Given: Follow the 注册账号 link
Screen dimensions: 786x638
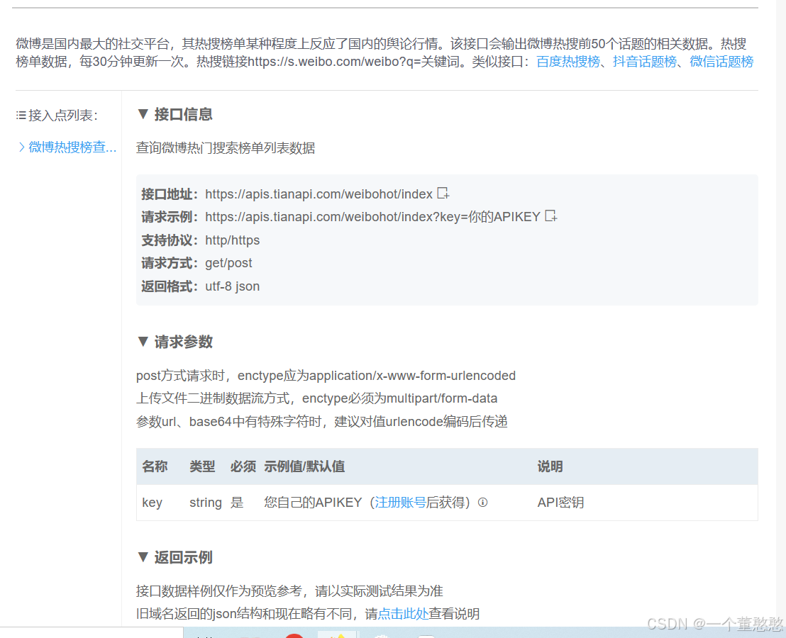Looking at the screenshot, I should click(x=400, y=503).
